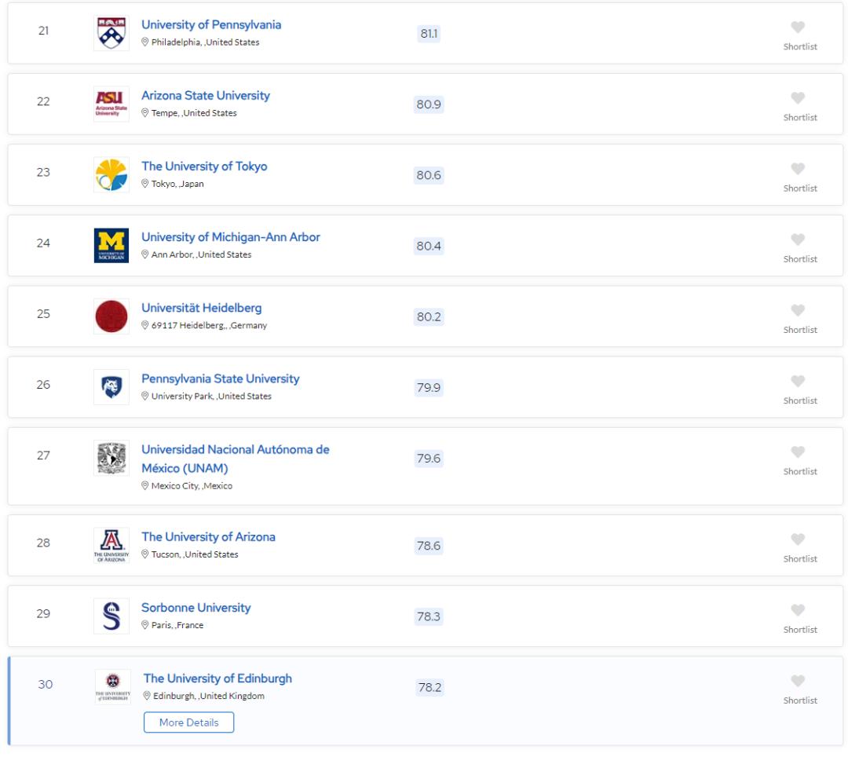Viewport: 848px width, 757px height.
Task: Add Sorbonne University to shortlist
Action: pyautogui.click(x=798, y=610)
